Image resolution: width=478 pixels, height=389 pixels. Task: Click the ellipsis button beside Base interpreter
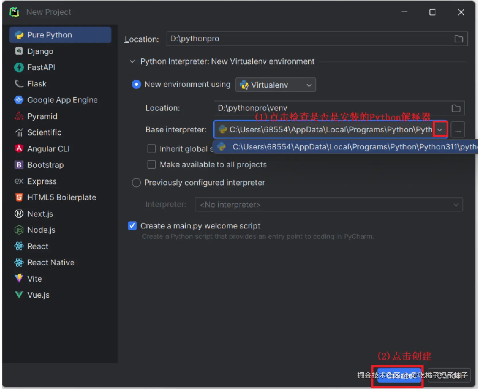458,130
